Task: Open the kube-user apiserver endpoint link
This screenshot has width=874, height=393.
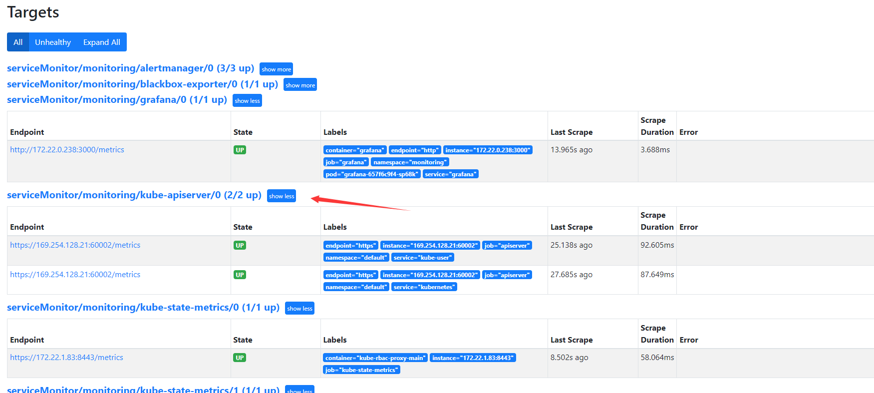Action: (75, 245)
